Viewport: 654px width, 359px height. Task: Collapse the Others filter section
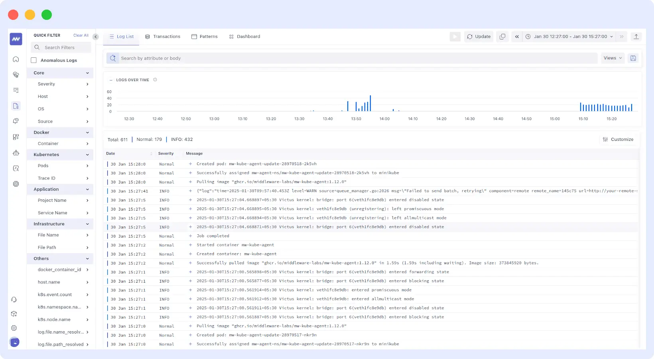(87, 258)
